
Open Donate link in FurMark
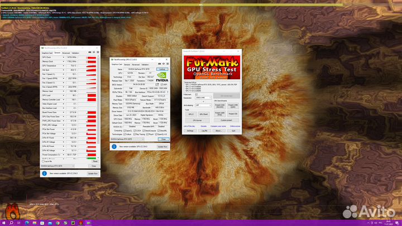[x=204, y=126]
